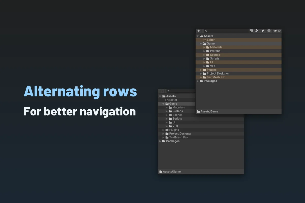The width and height of the screenshot is (305, 203).
Task: Select the UI label in the brown-striped panel
Action: pos(211,62)
